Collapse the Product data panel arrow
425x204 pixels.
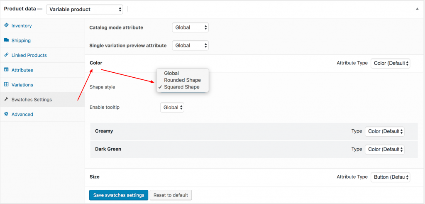[x=417, y=9]
